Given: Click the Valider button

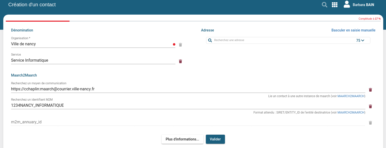Looking at the screenshot, I should (215, 139).
